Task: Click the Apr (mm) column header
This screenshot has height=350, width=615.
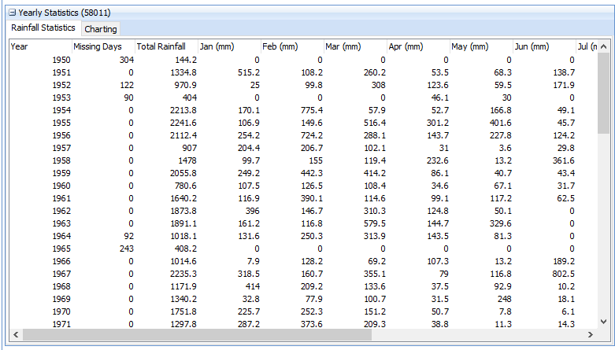Action: (x=418, y=46)
